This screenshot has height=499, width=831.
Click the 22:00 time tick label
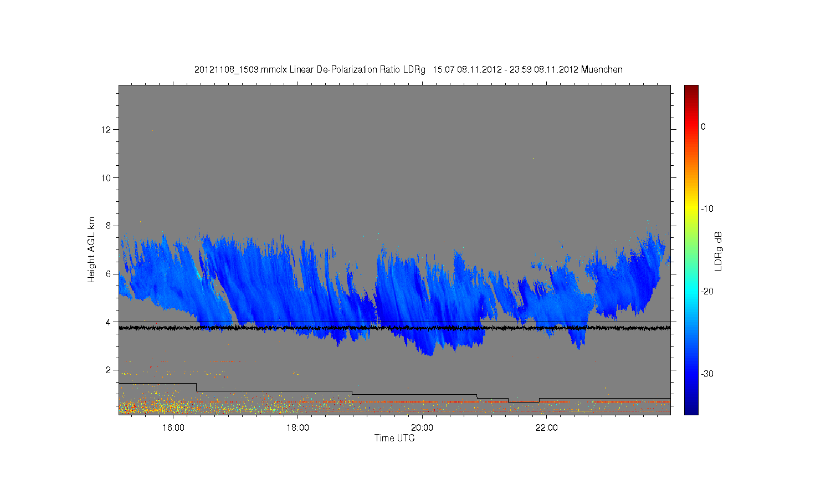547,428
